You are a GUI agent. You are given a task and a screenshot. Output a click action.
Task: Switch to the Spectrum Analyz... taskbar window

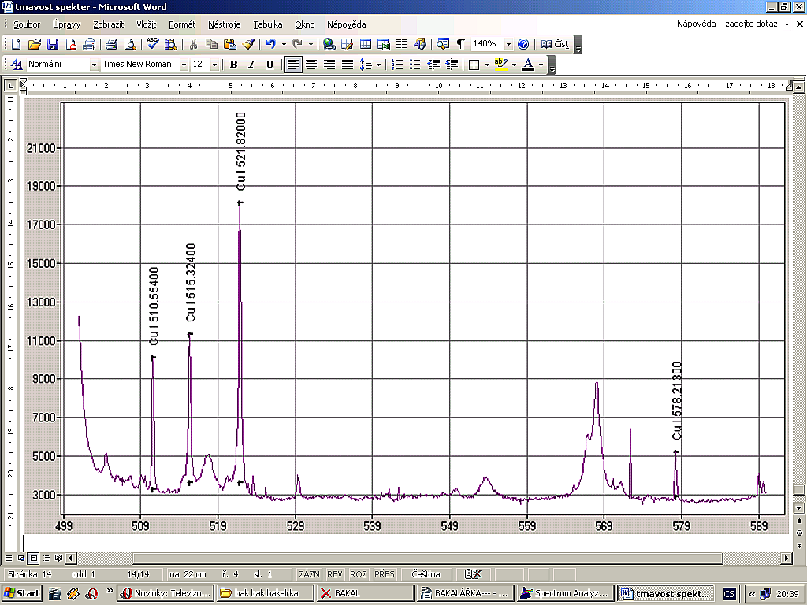[566, 593]
